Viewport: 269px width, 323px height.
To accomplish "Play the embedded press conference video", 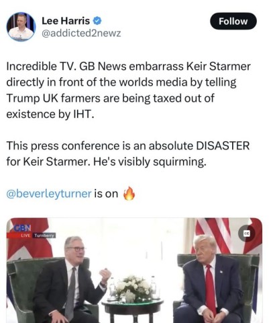I will click(x=134, y=271).
